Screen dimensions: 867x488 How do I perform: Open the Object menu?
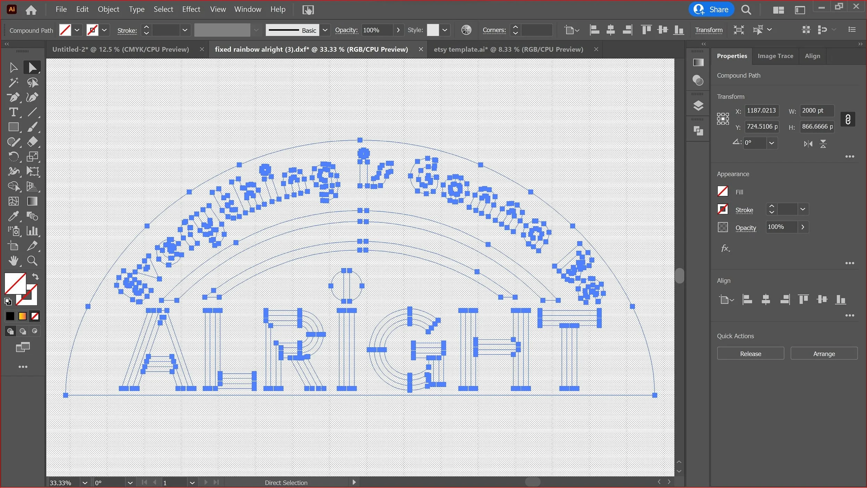(108, 9)
